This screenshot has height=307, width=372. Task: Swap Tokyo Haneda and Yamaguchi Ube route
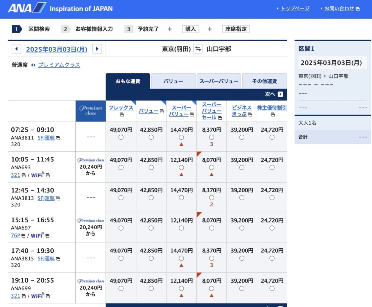pos(198,49)
